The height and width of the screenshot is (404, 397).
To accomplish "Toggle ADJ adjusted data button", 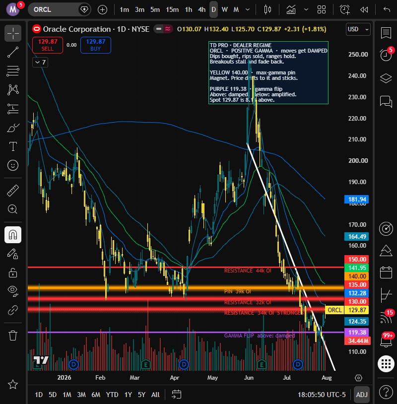I will pos(361,395).
